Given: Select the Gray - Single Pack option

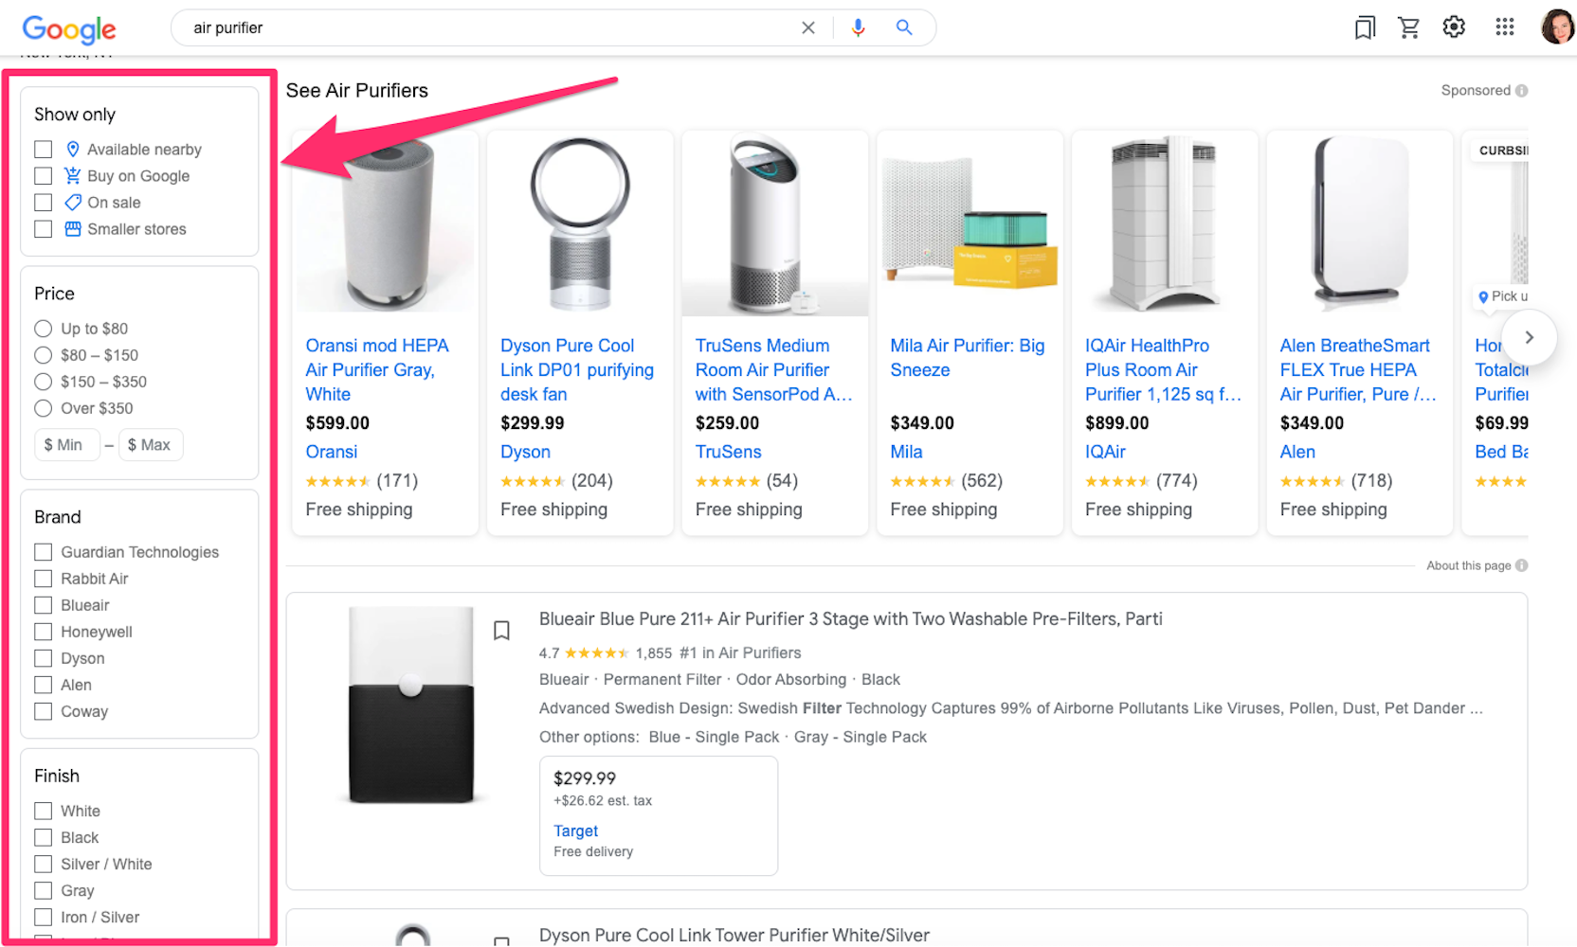Looking at the screenshot, I should pos(860,737).
